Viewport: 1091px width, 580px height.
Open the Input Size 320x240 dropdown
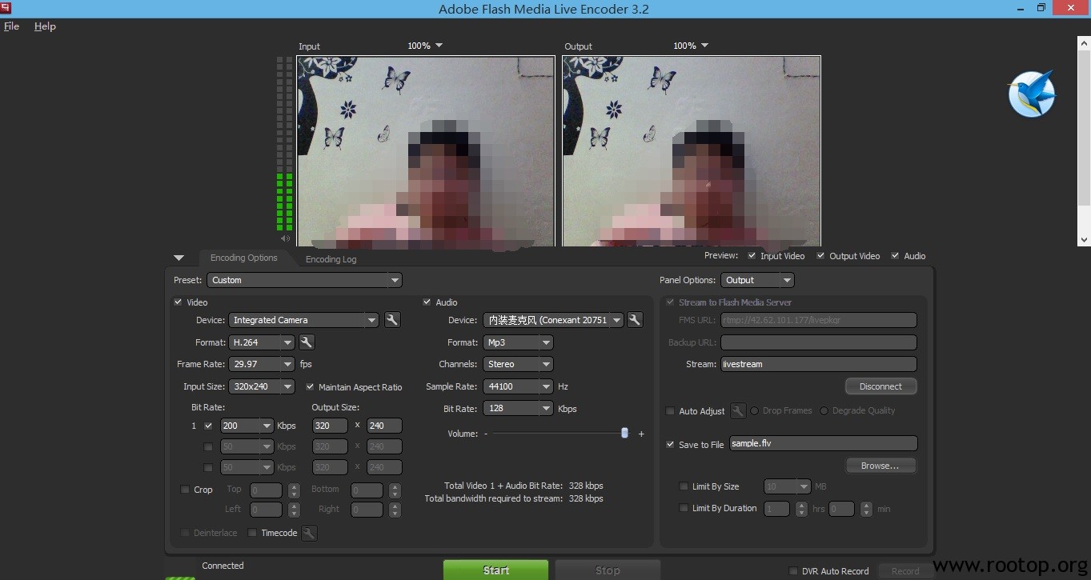tap(262, 386)
